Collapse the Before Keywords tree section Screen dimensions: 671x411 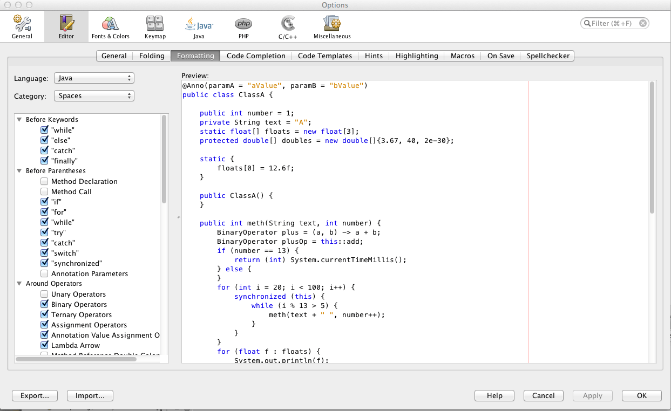(19, 120)
